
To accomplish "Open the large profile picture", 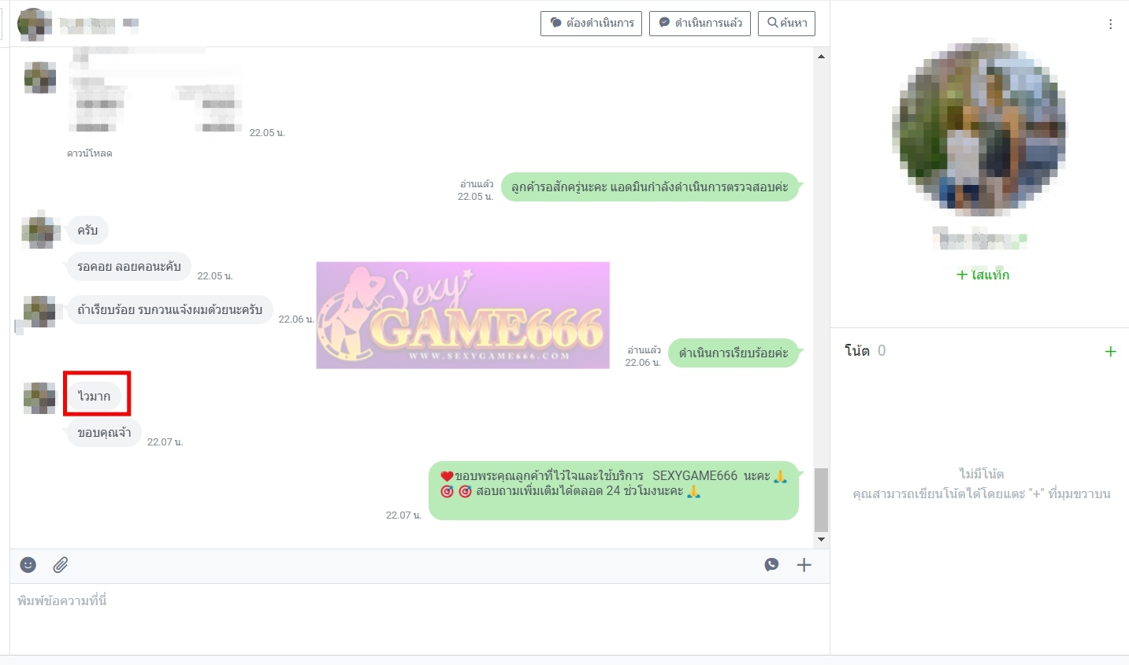I will [x=979, y=127].
